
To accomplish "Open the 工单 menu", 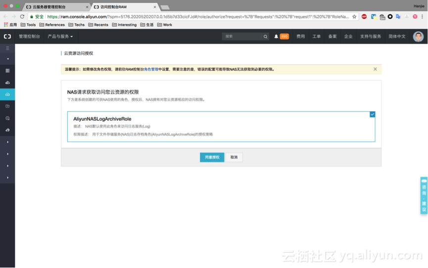I will tap(316, 36).
